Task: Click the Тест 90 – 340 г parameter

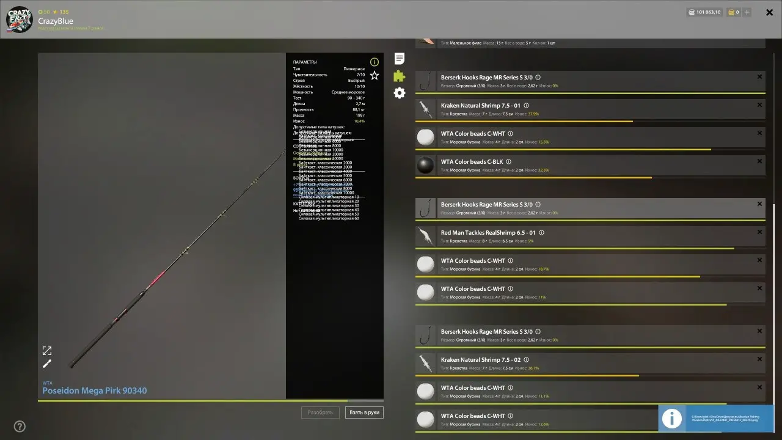Action: pyautogui.click(x=329, y=98)
